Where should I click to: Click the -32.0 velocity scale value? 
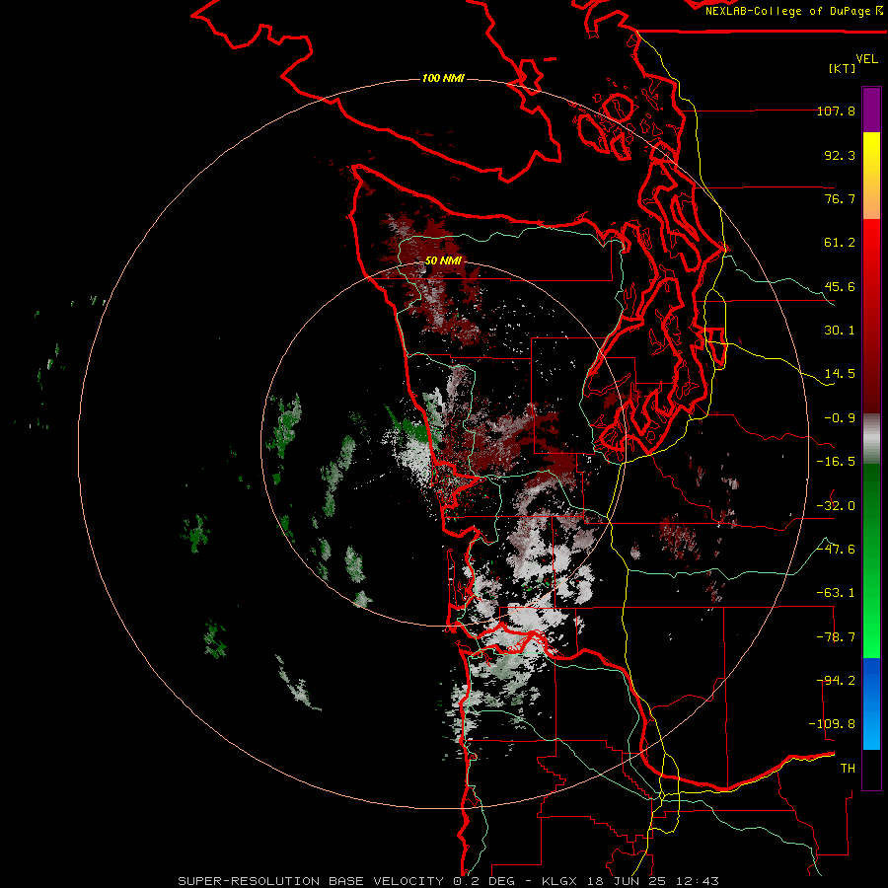tap(836, 506)
